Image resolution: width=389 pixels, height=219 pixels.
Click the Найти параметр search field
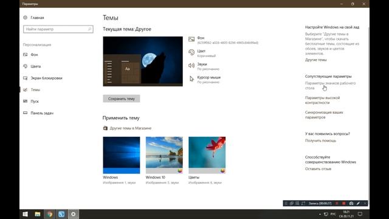pyautogui.click(x=58, y=29)
